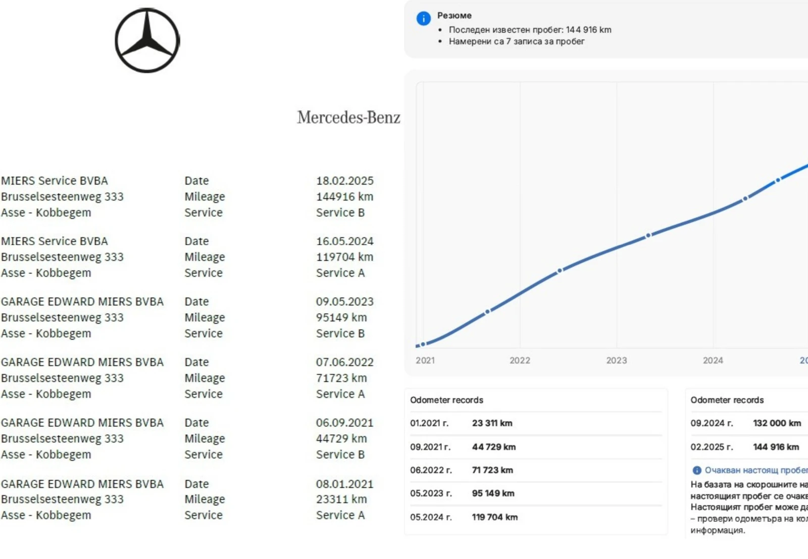Toggle the 05.2023 95 149 km entry
808x559 pixels.
[535, 493]
